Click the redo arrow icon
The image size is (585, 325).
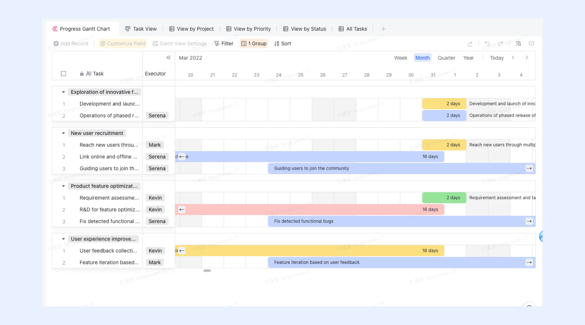point(500,43)
